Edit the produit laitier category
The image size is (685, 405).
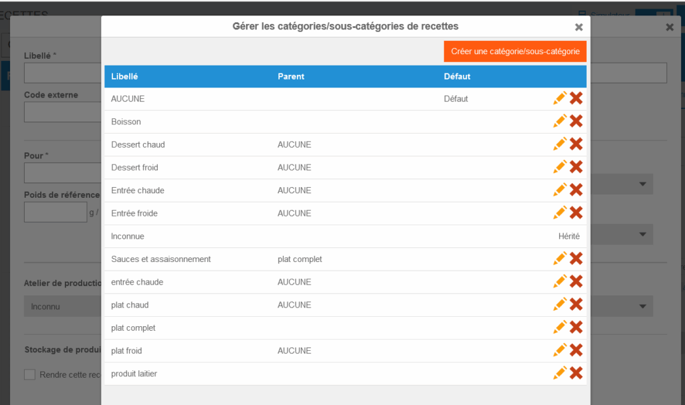560,373
